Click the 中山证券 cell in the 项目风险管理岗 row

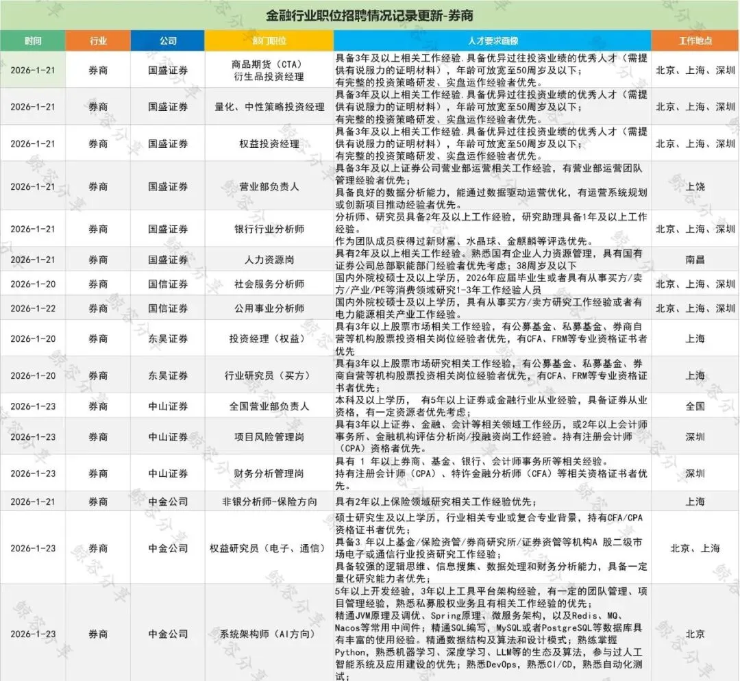[168, 437]
